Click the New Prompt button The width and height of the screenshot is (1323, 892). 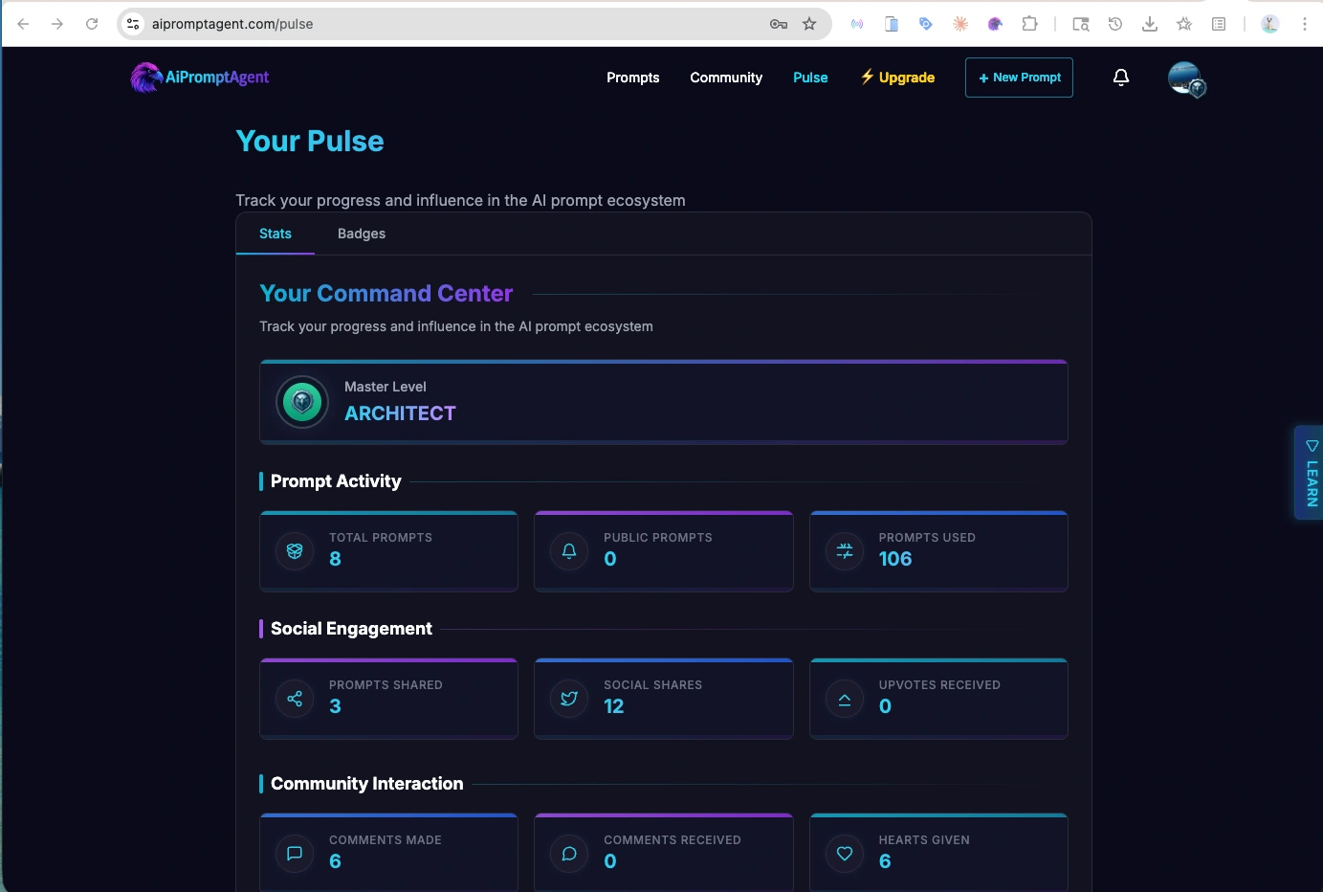[1019, 78]
